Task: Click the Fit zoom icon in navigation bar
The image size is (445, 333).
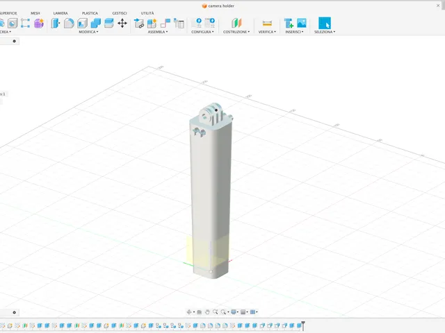Action: 224,312
